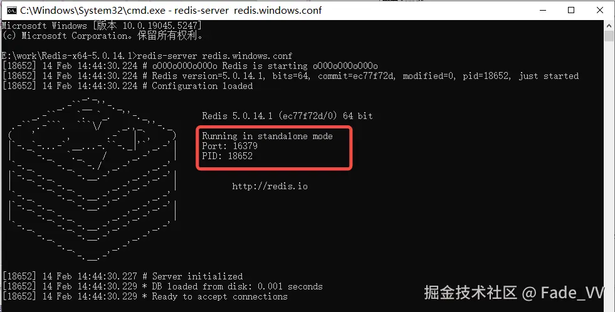Click the scrollbar up arrow
This screenshot has height=312, width=615.
point(609,24)
